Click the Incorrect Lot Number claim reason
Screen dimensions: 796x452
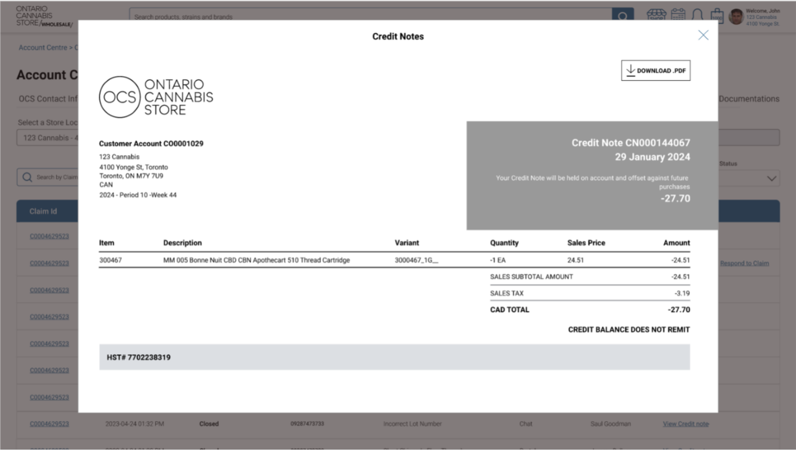tap(412, 424)
